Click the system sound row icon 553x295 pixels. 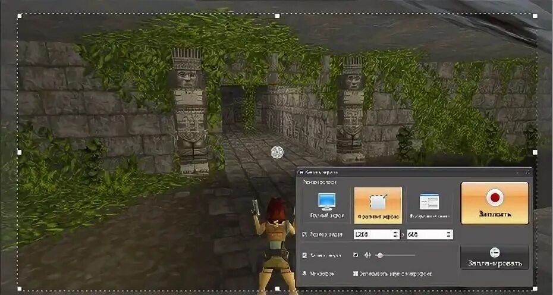(x=304, y=255)
